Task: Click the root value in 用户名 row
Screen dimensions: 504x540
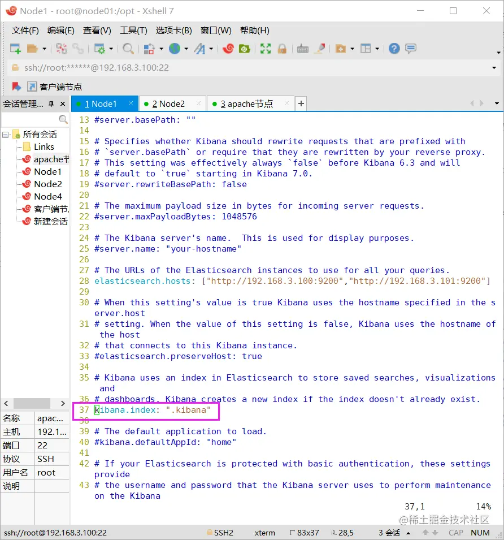Action: (46, 473)
